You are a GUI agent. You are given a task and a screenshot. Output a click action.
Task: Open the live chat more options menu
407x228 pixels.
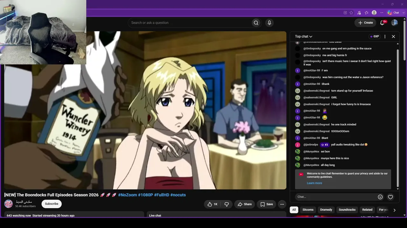(385, 36)
